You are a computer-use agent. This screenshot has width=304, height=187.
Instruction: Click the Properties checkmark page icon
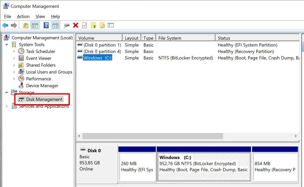84,25
